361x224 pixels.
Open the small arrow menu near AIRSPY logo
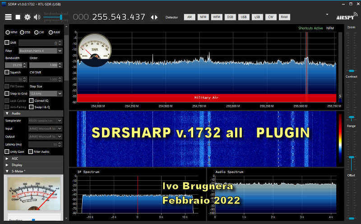click(327, 14)
